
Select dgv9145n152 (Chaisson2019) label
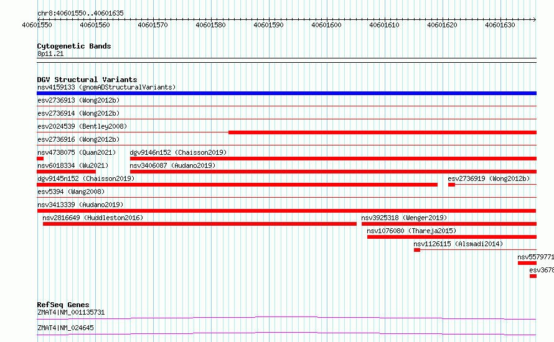pyautogui.click(x=86, y=178)
